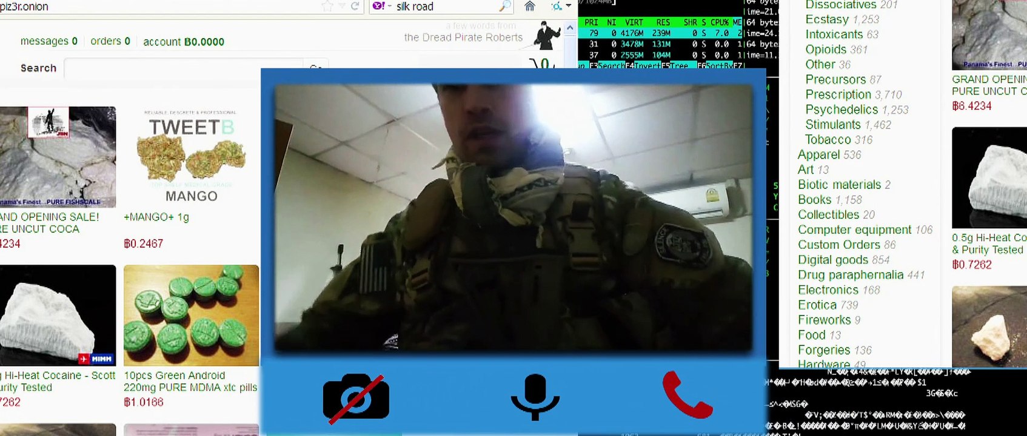Open the Apparel category

point(829,155)
